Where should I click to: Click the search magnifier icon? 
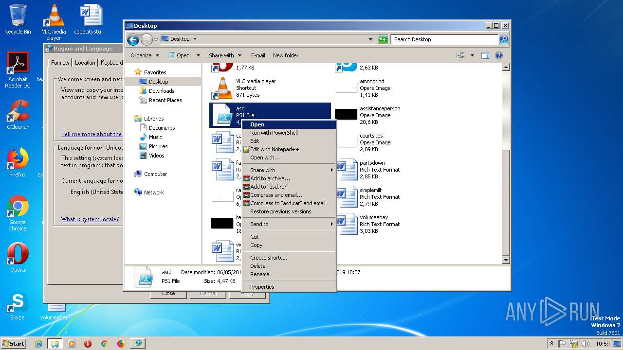(504, 39)
